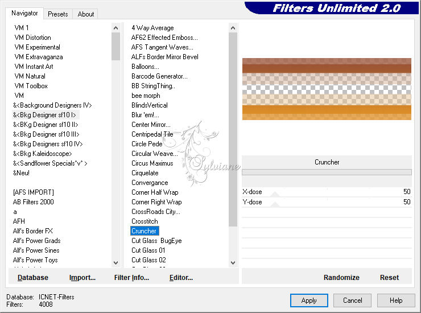This screenshot has height=313, width=421.
Task: Select &<Bkg Designer sf10 III> category
Action: click(x=46, y=134)
